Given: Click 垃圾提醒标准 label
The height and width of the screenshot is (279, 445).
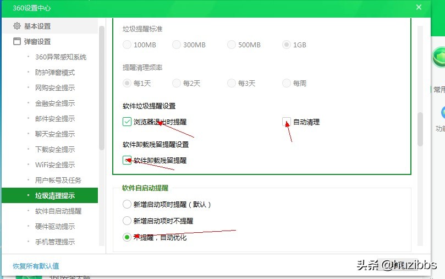Looking at the screenshot, I should (142, 29).
